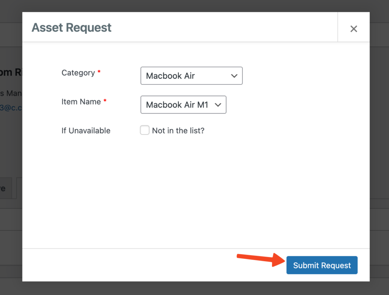Click the chevron in the Category select
The height and width of the screenshot is (295, 389).
click(x=234, y=76)
